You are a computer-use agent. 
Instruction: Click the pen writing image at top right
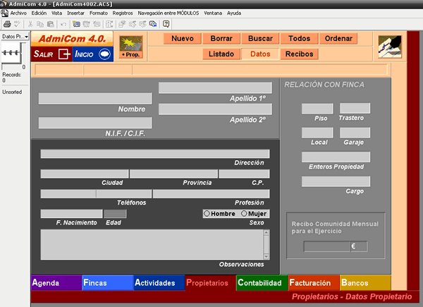[x=390, y=47]
